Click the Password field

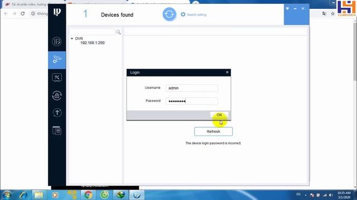[x=192, y=101]
